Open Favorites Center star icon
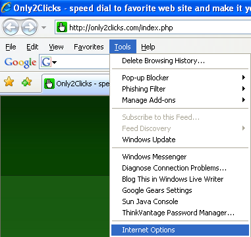251x237 pixels. coord(9,82)
